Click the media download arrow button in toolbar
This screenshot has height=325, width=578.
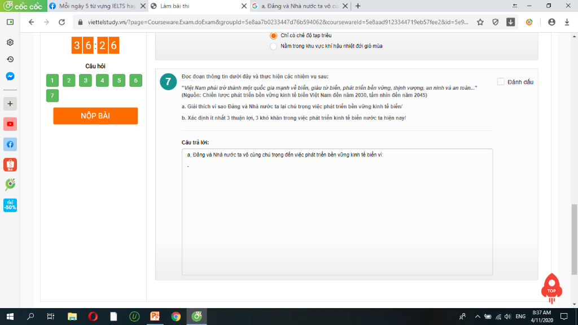(510, 22)
